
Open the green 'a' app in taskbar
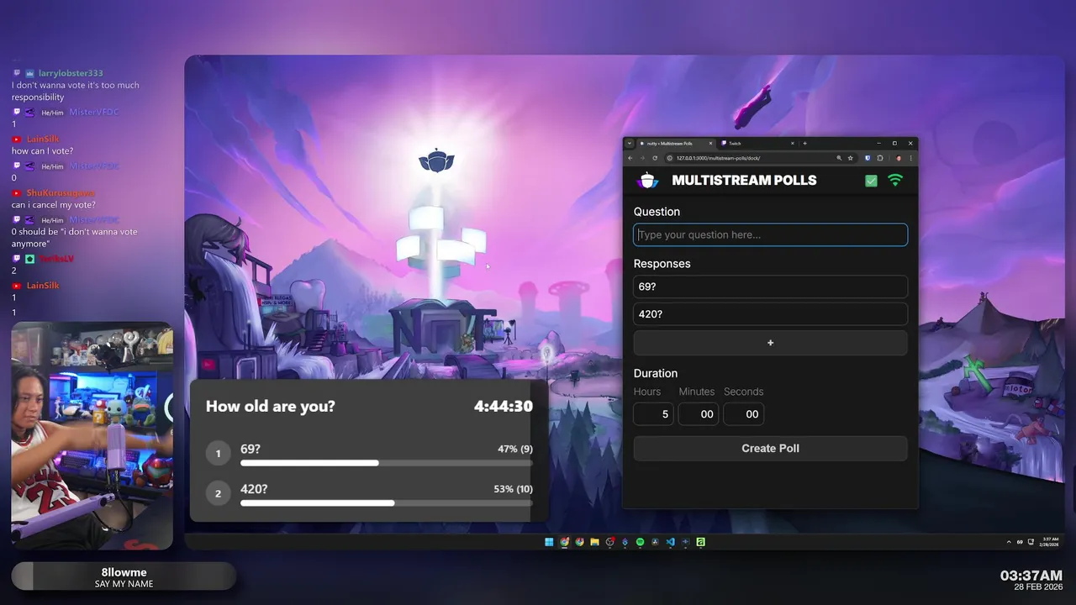[700, 542]
